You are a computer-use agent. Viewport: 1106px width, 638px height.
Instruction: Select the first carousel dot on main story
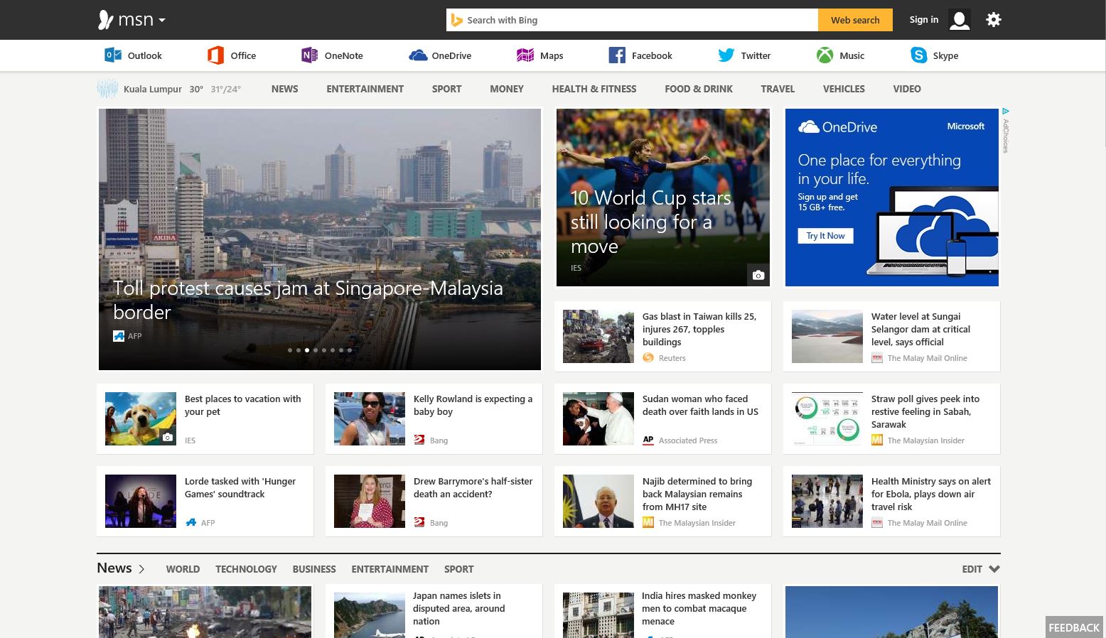click(x=290, y=350)
